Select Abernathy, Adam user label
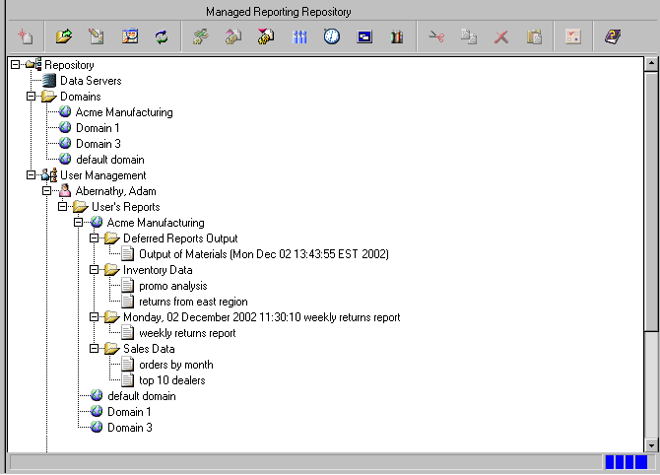Screen dimensions: 660x475 (x=116, y=191)
